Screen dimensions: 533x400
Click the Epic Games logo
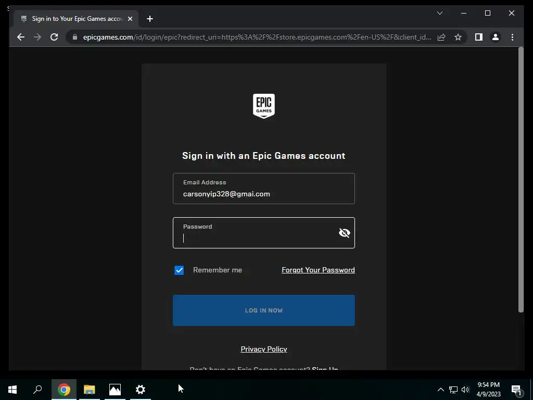[x=264, y=106]
